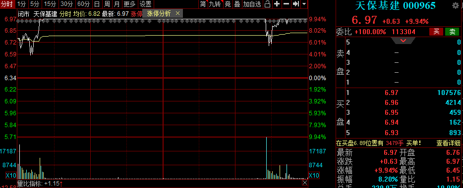This screenshot has height=188, width=463.
Task: Click the minus zoom-out icon
Action: 286,4
